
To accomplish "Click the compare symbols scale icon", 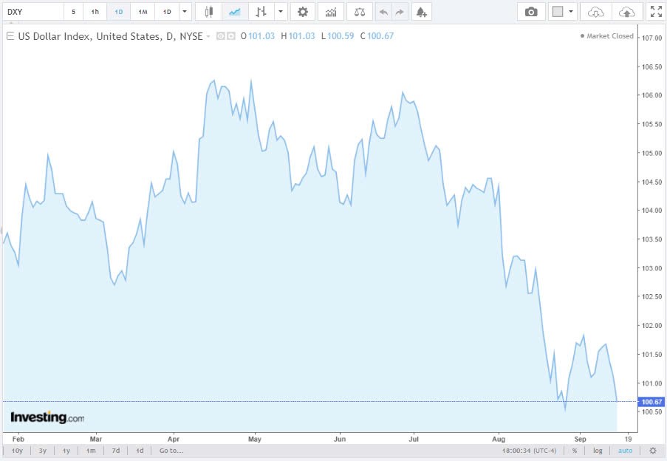I will (359, 12).
